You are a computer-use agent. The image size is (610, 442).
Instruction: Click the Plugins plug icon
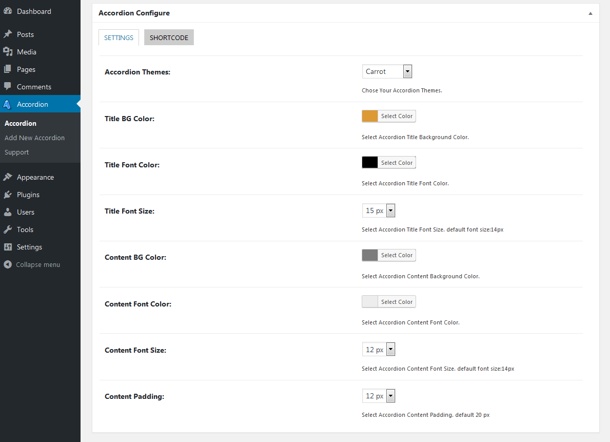tap(8, 195)
